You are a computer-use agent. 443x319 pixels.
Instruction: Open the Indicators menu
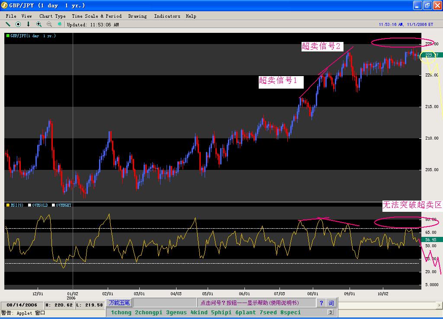(x=167, y=16)
